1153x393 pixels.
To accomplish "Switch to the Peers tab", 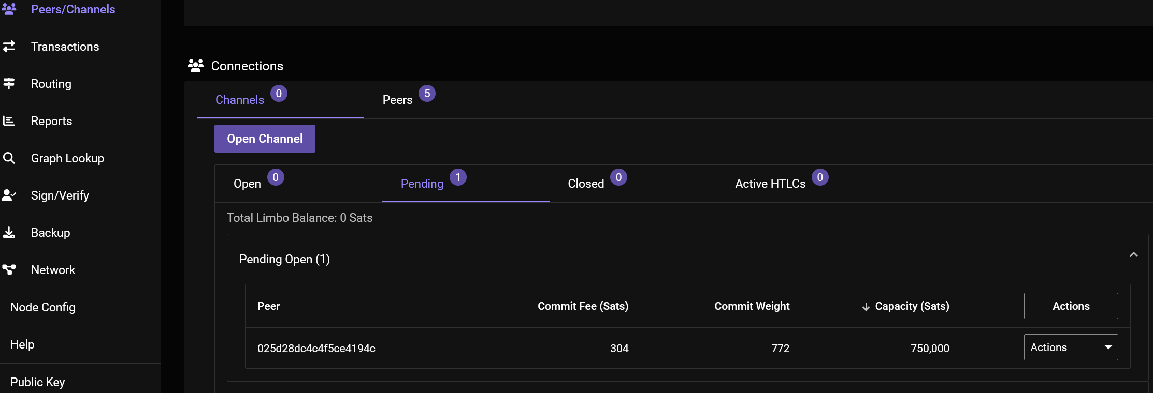I will point(398,100).
